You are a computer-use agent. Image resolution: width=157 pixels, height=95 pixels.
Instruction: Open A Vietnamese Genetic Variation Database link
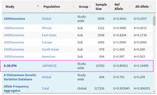tap(20, 77)
